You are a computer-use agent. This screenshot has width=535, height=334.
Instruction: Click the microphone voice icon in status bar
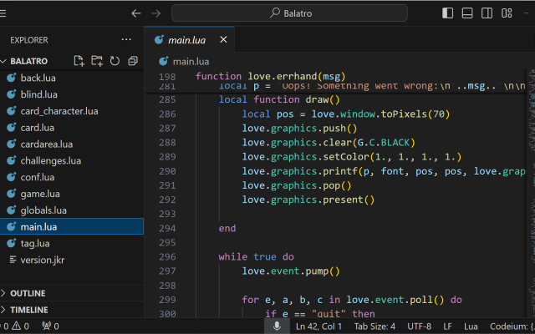pos(277,326)
